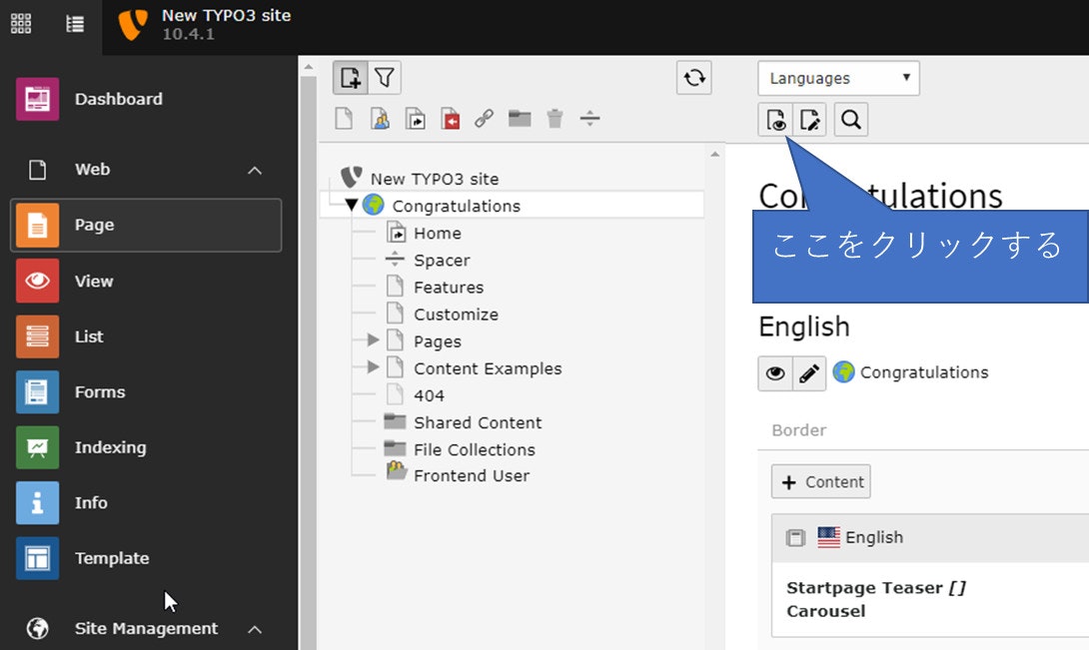This screenshot has height=650, width=1089.
Task: Select the recycler trash page type icon
Action: [x=554, y=119]
